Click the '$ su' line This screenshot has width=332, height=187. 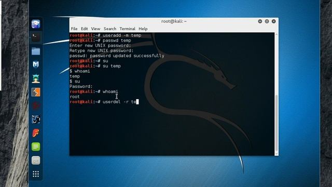[75, 81]
